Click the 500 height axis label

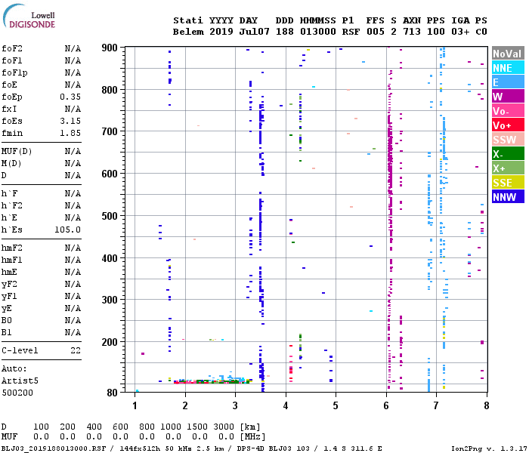click(110, 216)
